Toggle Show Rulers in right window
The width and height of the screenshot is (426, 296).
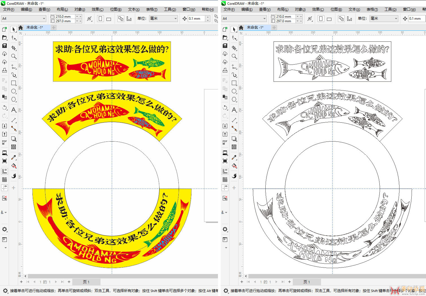click(225, 171)
